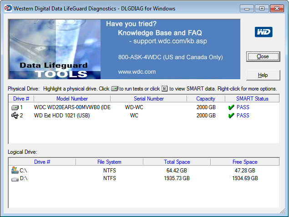
Task: Click the Data LifeGuard title bar icon
Action: pyautogui.click(x=8, y=8)
